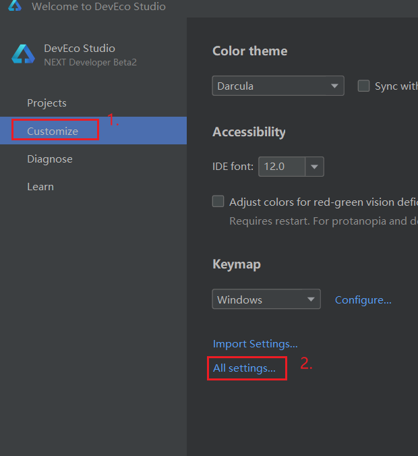Screen dimensions: 418x456
Task: Click the small DevEco icon in title bar
Action: coord(15,5)
